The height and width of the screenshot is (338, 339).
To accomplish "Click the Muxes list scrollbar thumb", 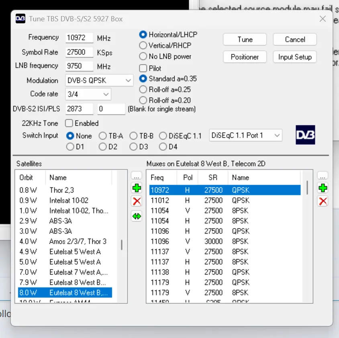I will (x=307, y=188).
